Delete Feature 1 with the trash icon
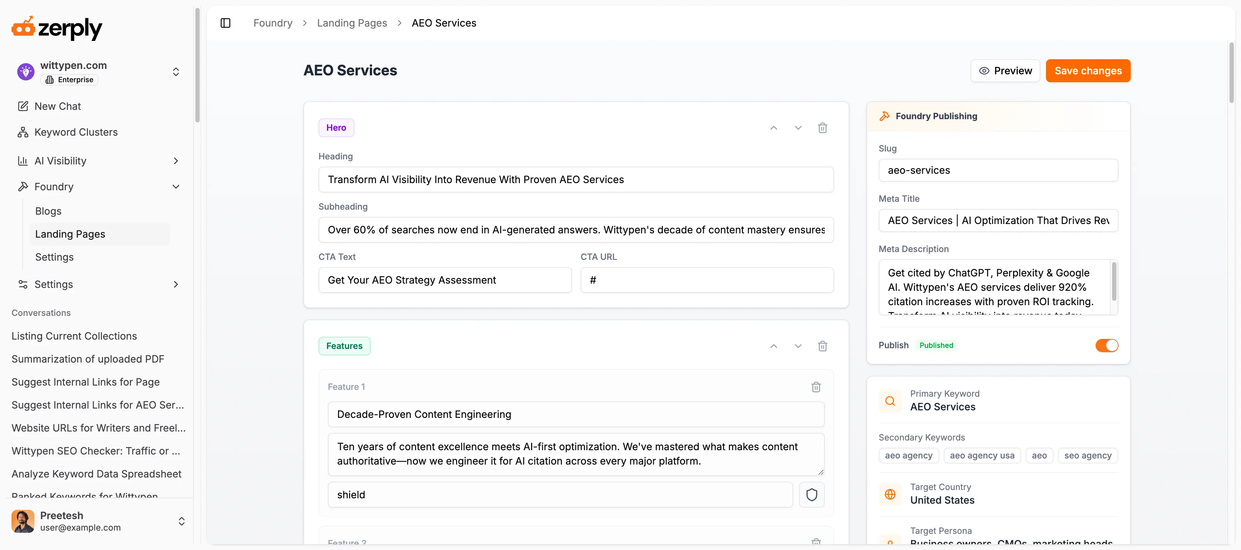 [x=815, y=387]
